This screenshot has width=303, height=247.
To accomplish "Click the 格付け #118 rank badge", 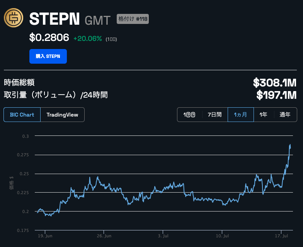I will [x=133, y=19].
